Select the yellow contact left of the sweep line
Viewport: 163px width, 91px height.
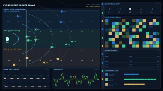coord(14,65)
